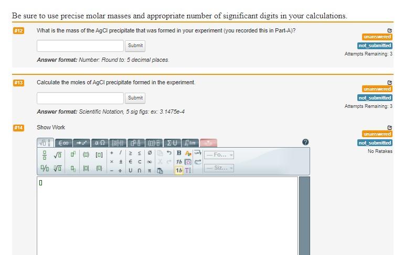
Task: Switch to the general roots and fractions tab
Action: point(46,143)
